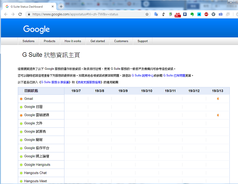Open the Google Translate extension icon
The height and width of the screenshot is (184, 238).
pyautogui.click(x=156, y=14)
